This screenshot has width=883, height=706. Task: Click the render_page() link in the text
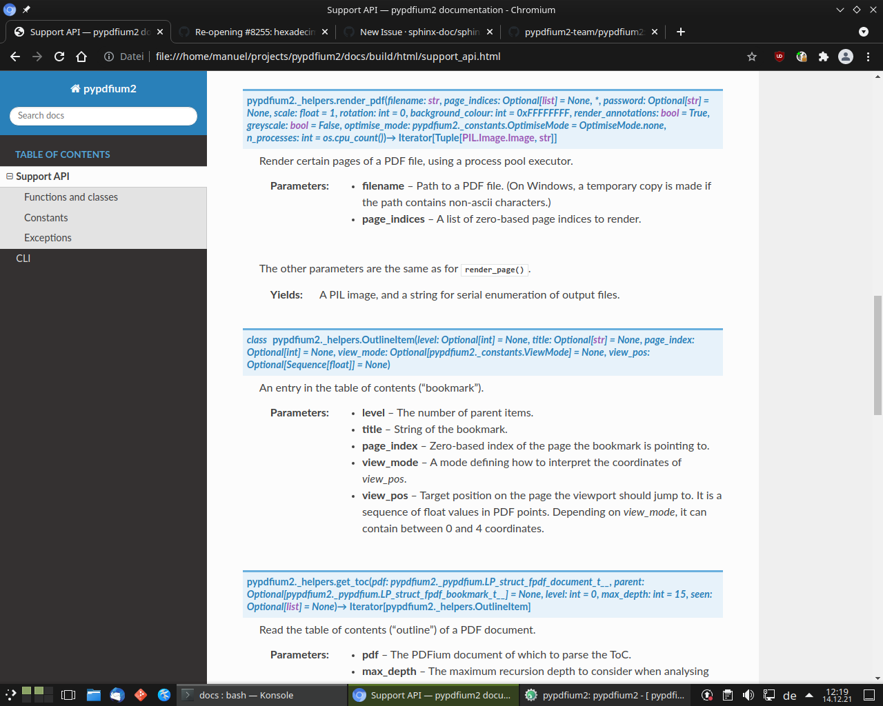click(x=494, y=269)
